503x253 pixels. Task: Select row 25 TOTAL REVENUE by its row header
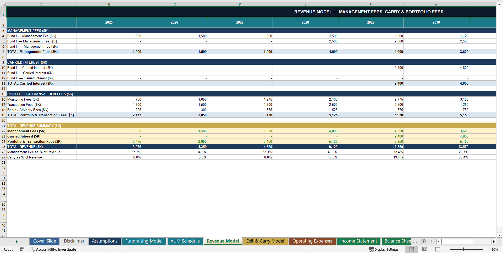coord(3,147)
